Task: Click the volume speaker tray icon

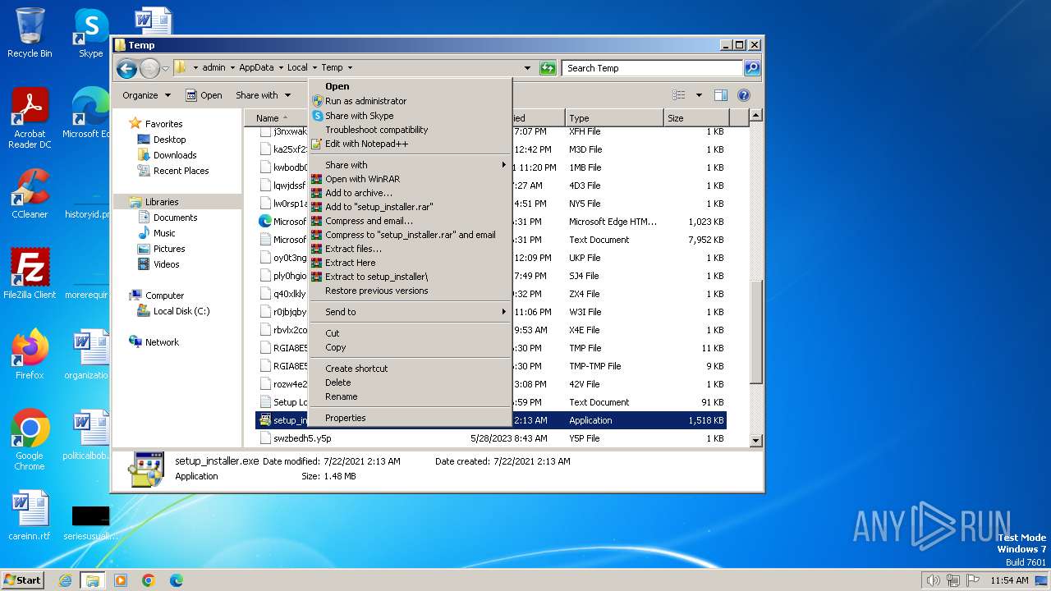Action: (x=934, y=580)
